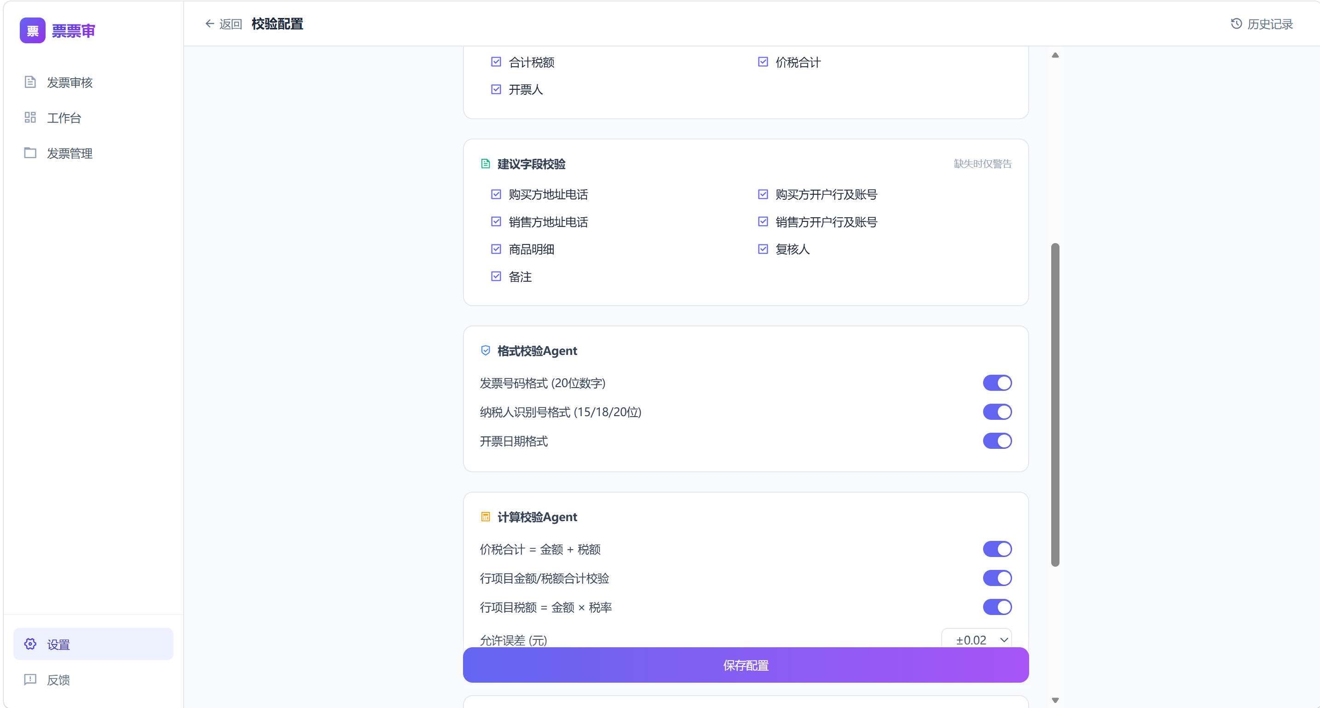This screenshot has height=708, width=1320.
Task: Toggle the 购买方地址电话 checkbox
Action: click(496, 194)
